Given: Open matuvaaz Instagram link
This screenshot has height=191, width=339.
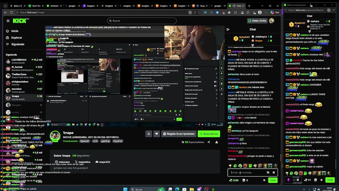Looking at the screenshot, I should pyautogui.click(x=62, y=162).
